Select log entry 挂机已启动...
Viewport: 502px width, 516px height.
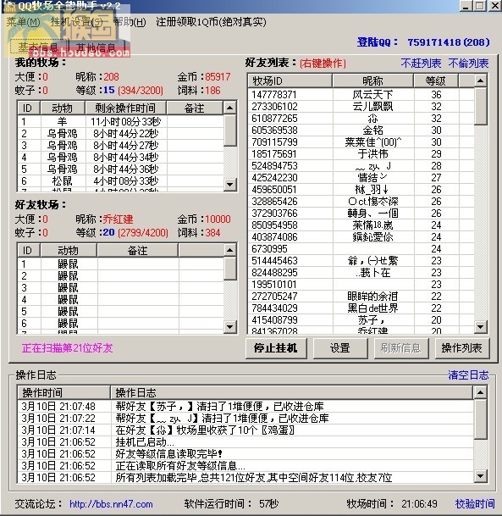point(245,442)
